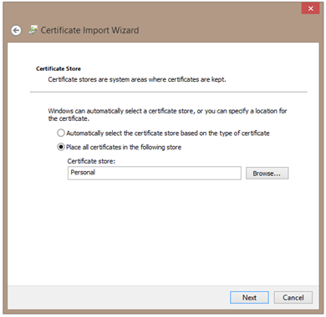Focus the Certificate store text field
Viewport: 326px width, 317px height.
tap(155, 173)
